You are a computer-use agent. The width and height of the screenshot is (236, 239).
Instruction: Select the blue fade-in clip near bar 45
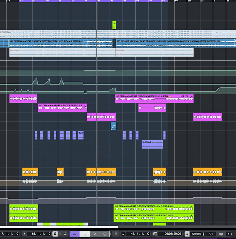(x=113, y=126)
